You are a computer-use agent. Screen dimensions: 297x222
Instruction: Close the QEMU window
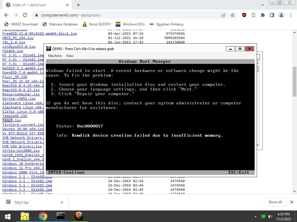pyautogui.click(x=249, y=49)
